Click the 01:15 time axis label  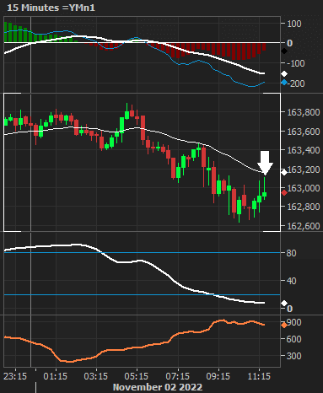tap(56, 376)
